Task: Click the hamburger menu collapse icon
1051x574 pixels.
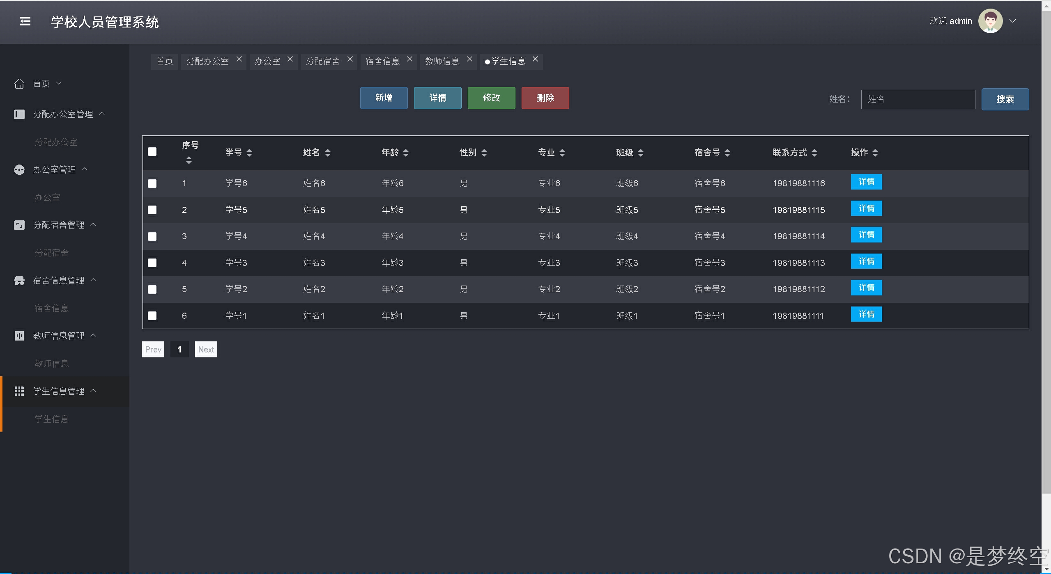Action: click(x=25, y=21)
